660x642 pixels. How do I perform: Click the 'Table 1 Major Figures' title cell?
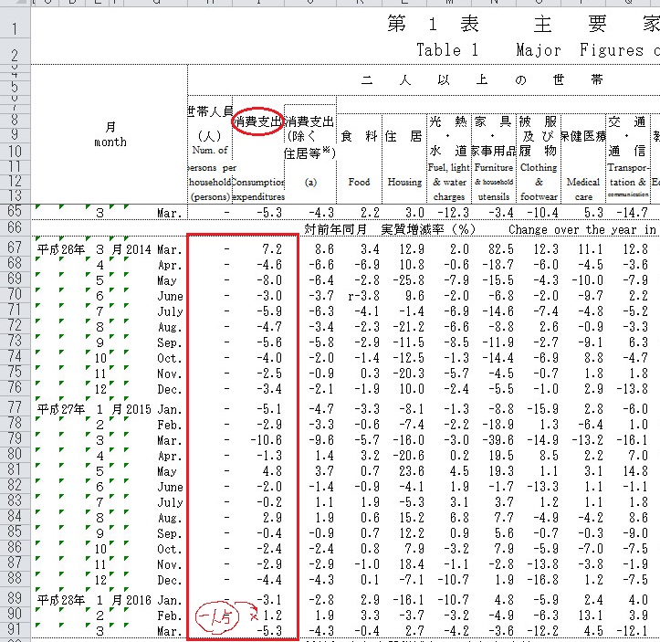click(529, 50)
